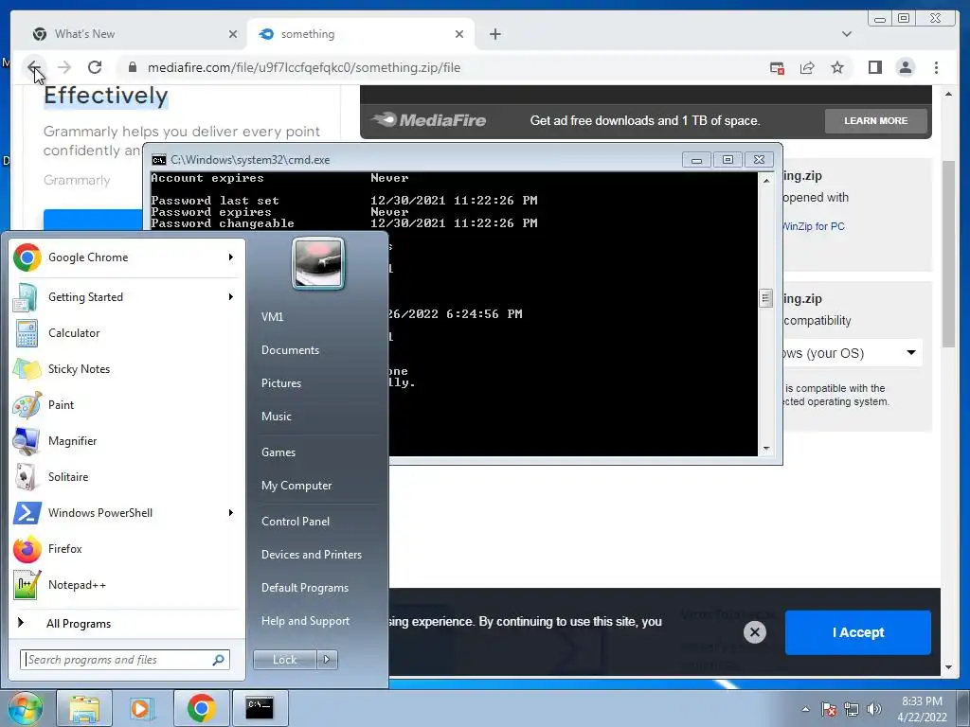The height and width of the screenshot is (727, 970).
Task: Click the network tray icon
Action: click(852, 709)
